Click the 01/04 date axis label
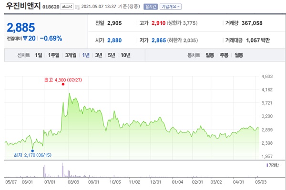286x190 pixels. [x=177, y=182]
